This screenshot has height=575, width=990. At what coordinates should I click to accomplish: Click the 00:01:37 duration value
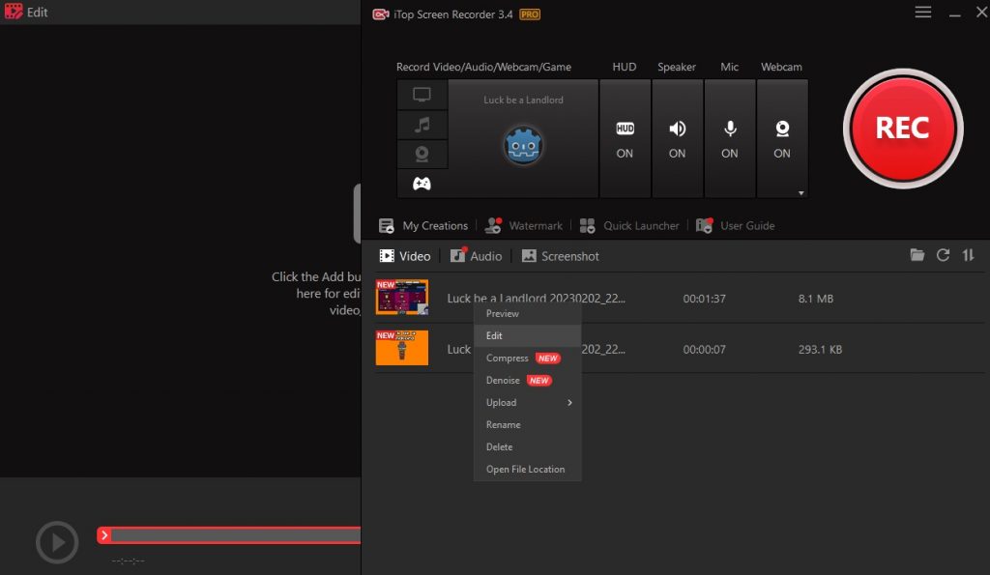704,299
